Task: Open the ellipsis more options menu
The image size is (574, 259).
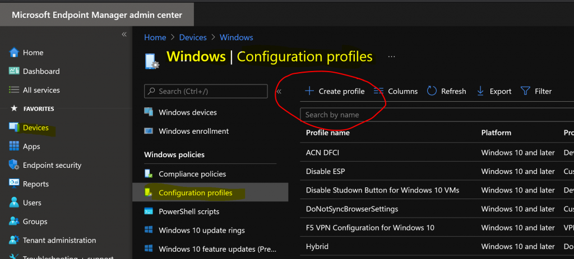Action: (x=392, y=56)
